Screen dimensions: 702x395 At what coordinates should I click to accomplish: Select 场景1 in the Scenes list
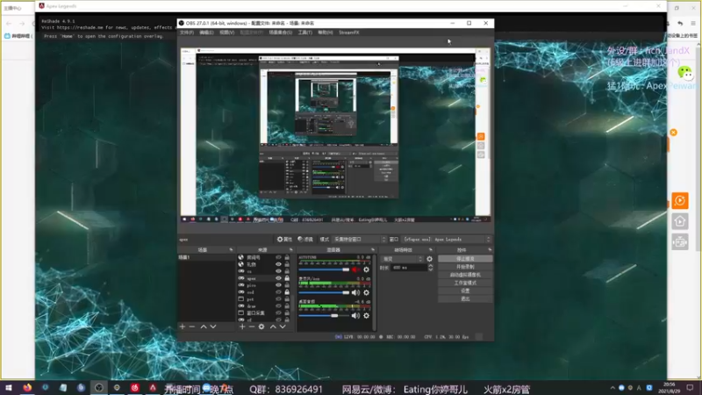coord(206,257)
